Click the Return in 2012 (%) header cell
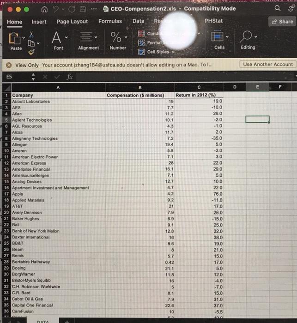 pyautogui.click(x=199, y=95)
